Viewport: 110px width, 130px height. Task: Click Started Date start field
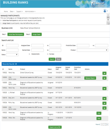(37, 50)
